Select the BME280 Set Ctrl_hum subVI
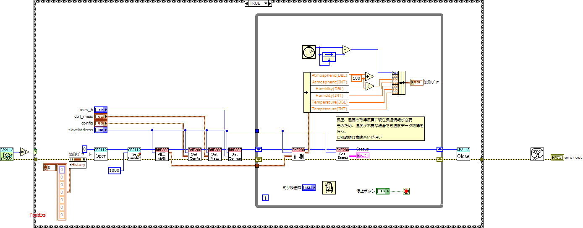This screenshot has width=583, height=228. pyautogui.click(x=235, y=154)
